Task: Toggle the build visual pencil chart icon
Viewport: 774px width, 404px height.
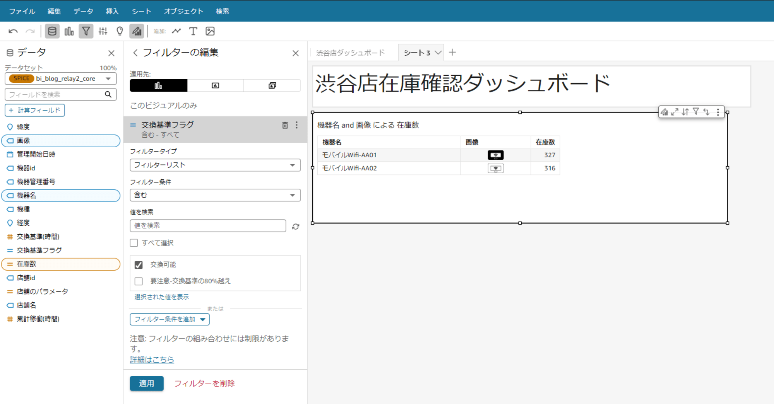Action: pyautogui.click(x=137, y=31)
